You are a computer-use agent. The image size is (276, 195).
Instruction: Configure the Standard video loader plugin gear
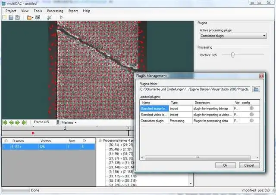(x=252, y=115)
